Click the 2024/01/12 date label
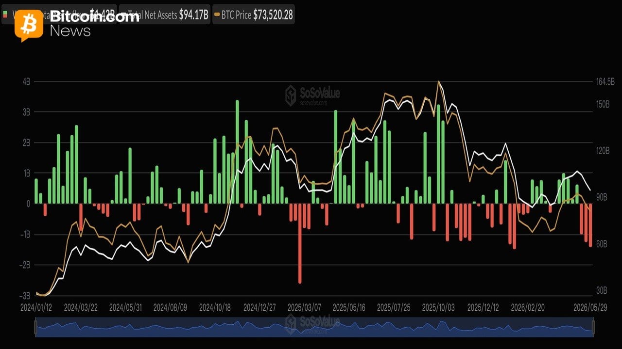The image size is (622, 349). click(x=35, y=308)
